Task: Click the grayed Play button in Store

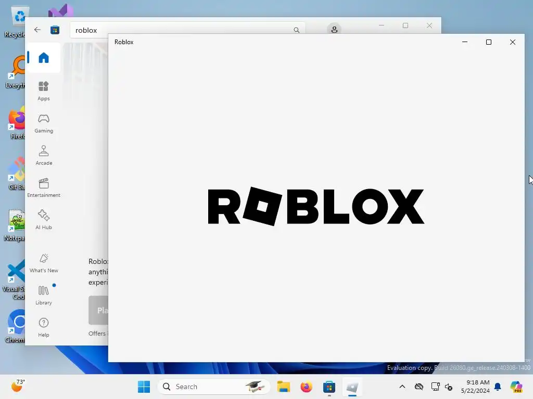Action: 98,310
